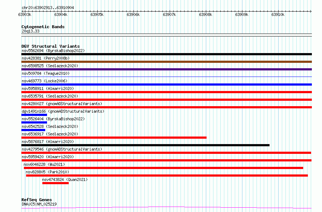Click the nsv5959420 (Almarri2020) label
The width and height of the screenshot is (322, 212).
[48, 157]
